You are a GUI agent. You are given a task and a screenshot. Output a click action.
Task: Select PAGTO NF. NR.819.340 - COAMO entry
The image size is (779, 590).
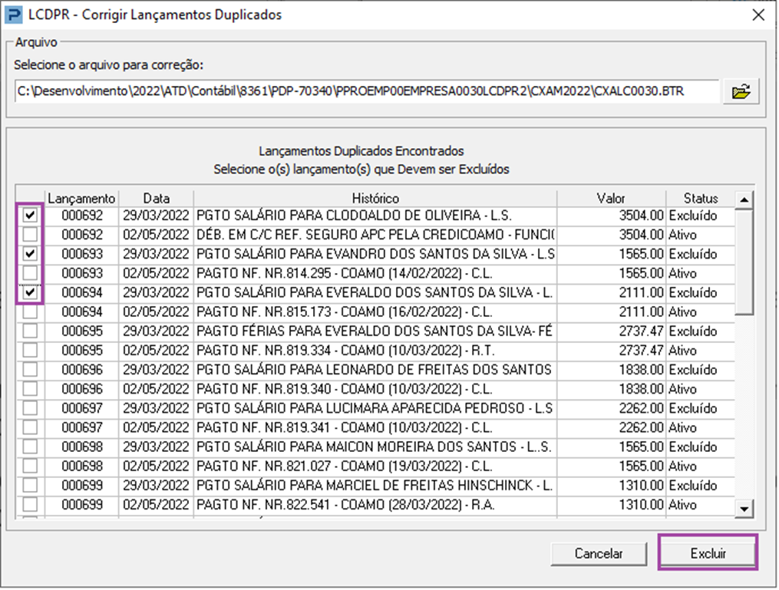[375, 389]
